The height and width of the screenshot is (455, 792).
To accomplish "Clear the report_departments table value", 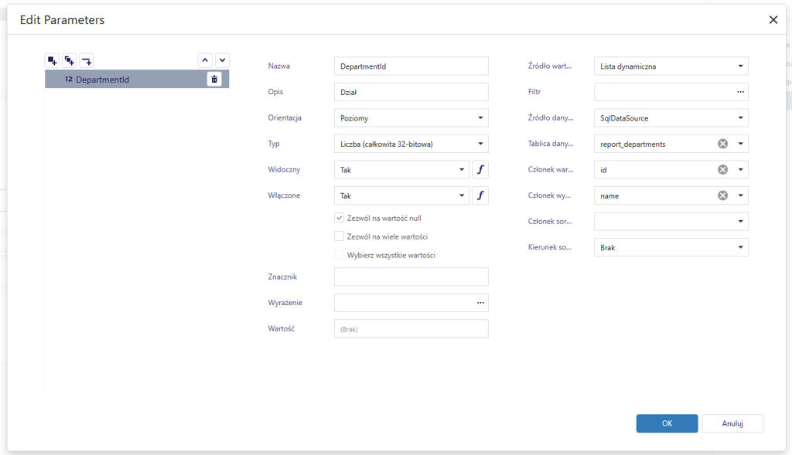I will click(x=722, y=144).
